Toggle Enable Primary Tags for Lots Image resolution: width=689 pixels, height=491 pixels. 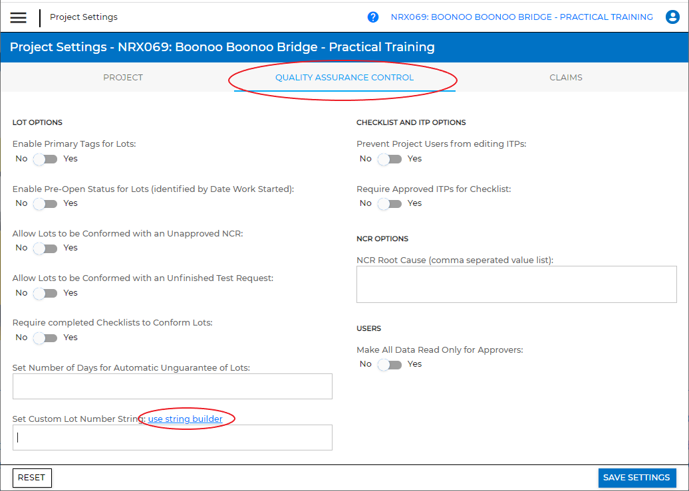tap(46, 159)
